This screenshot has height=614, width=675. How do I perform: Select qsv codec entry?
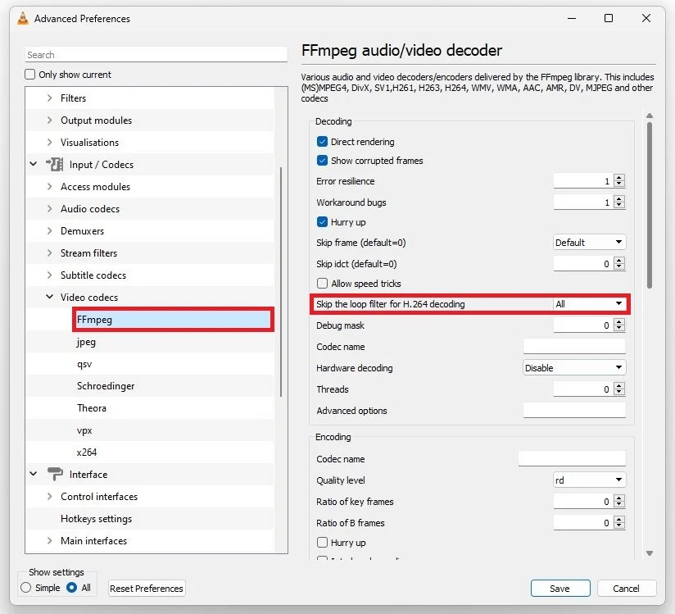click(x=84, y=364)
